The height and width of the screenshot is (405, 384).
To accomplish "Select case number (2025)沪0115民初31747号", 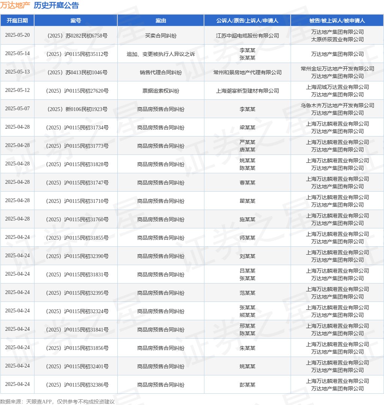I will click(x=77, y=183).
